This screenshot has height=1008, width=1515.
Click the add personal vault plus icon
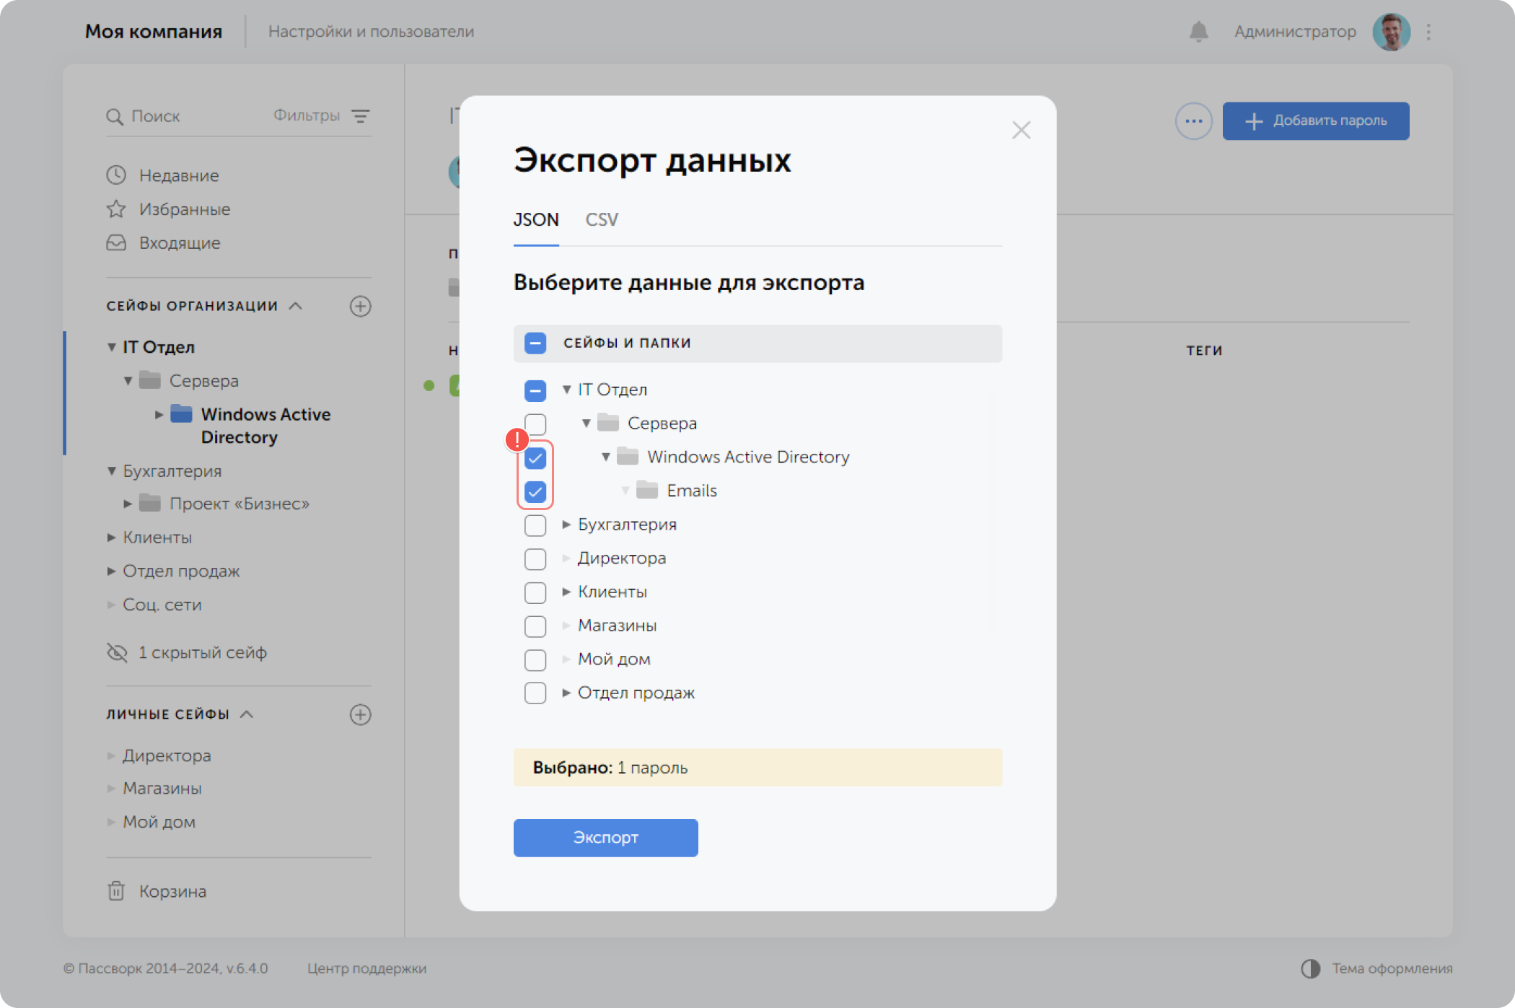360,714
